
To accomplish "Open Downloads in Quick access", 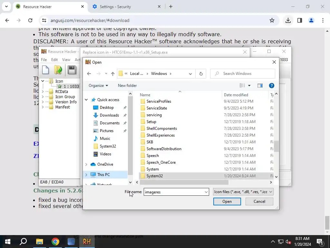I will pos(109,115).
